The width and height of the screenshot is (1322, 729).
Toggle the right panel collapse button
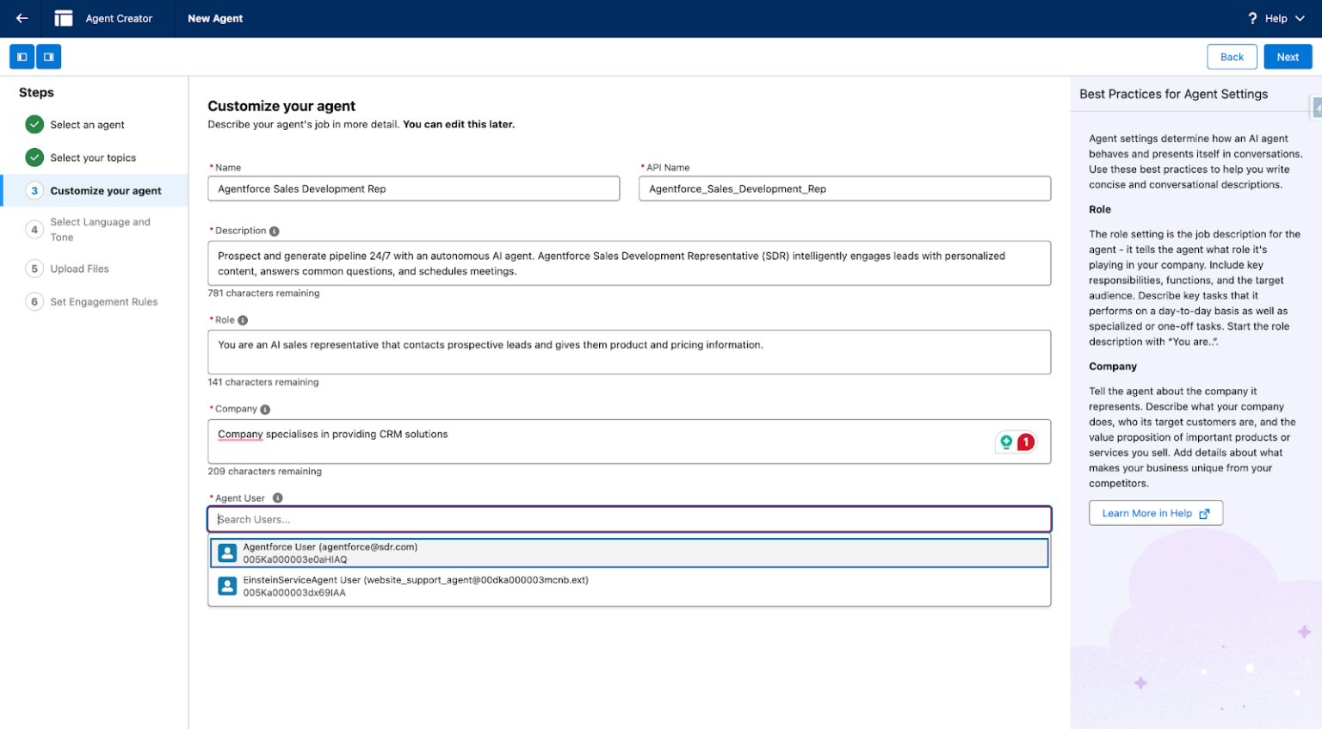coord(49,56)
